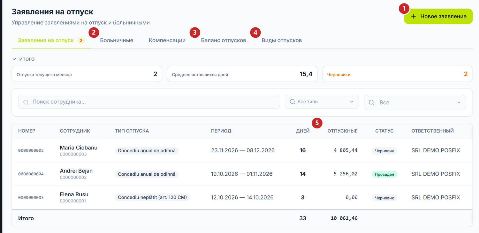
Task: Click the Отпуска текущего месяца card
Action: tap(87, 74)
